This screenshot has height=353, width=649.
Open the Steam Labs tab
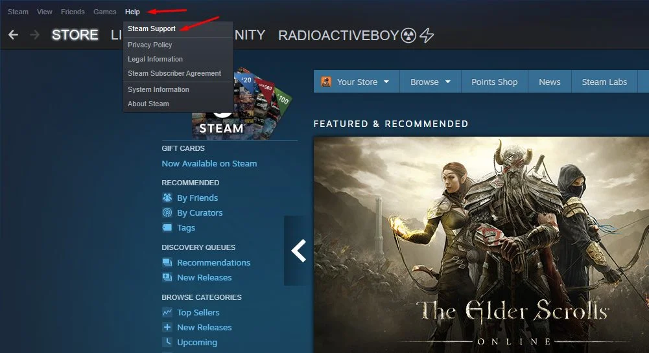(604, 82)
